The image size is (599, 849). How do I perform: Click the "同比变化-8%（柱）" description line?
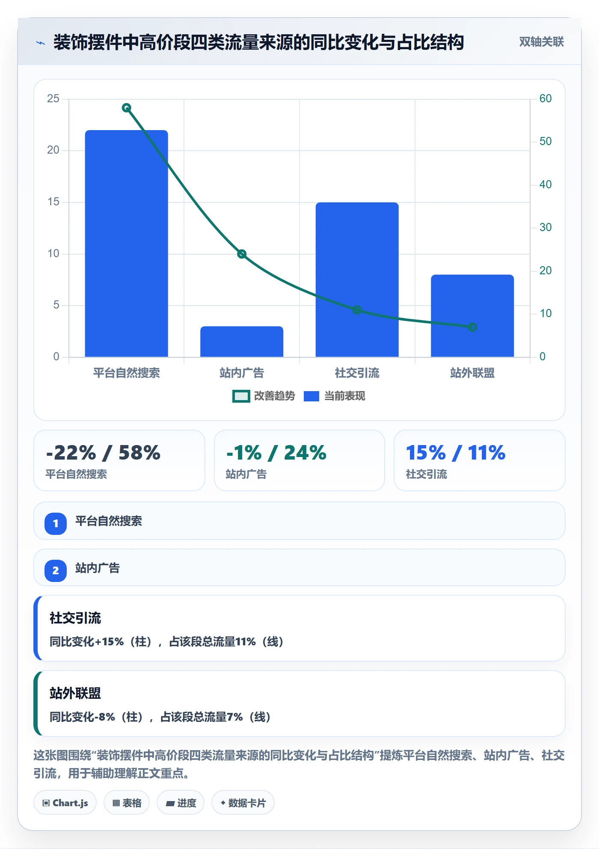point(160,717)
